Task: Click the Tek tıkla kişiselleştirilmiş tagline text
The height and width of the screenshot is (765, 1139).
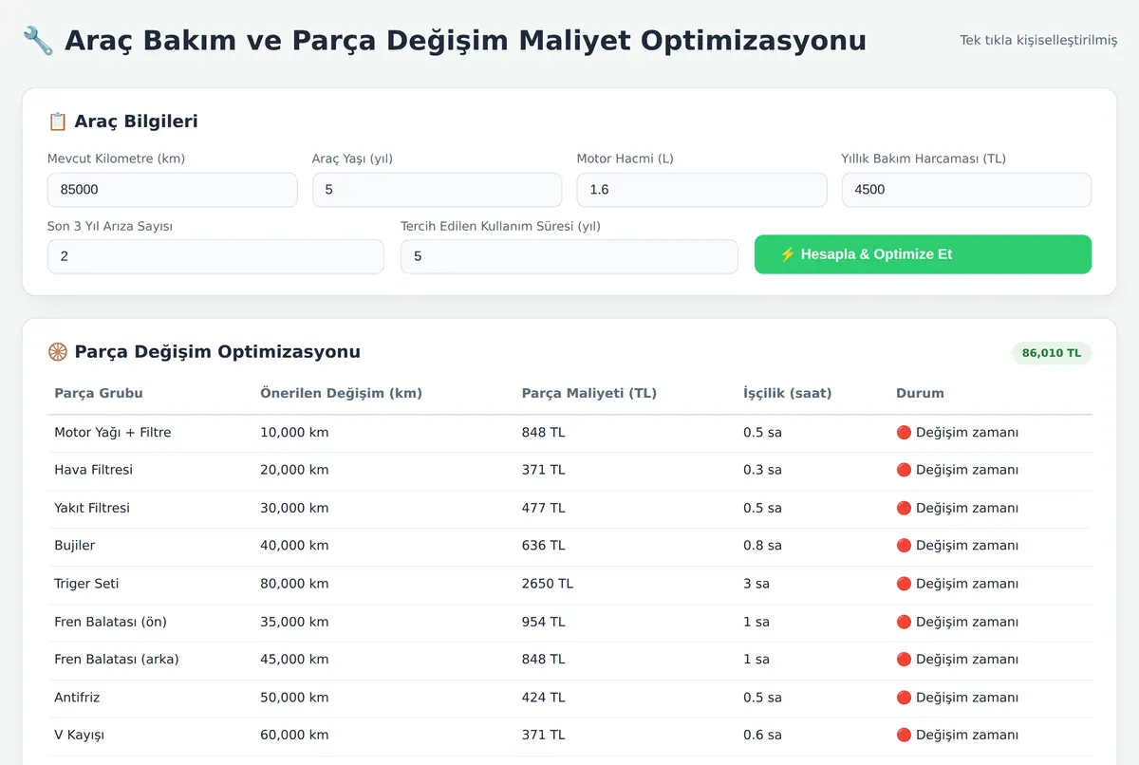Action: coord(1038,41)
